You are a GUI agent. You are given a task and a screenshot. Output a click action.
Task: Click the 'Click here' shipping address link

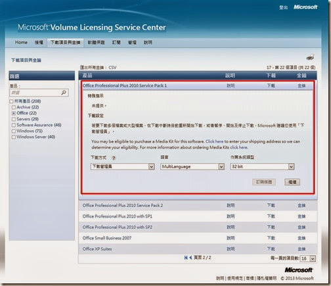(215, 141)
